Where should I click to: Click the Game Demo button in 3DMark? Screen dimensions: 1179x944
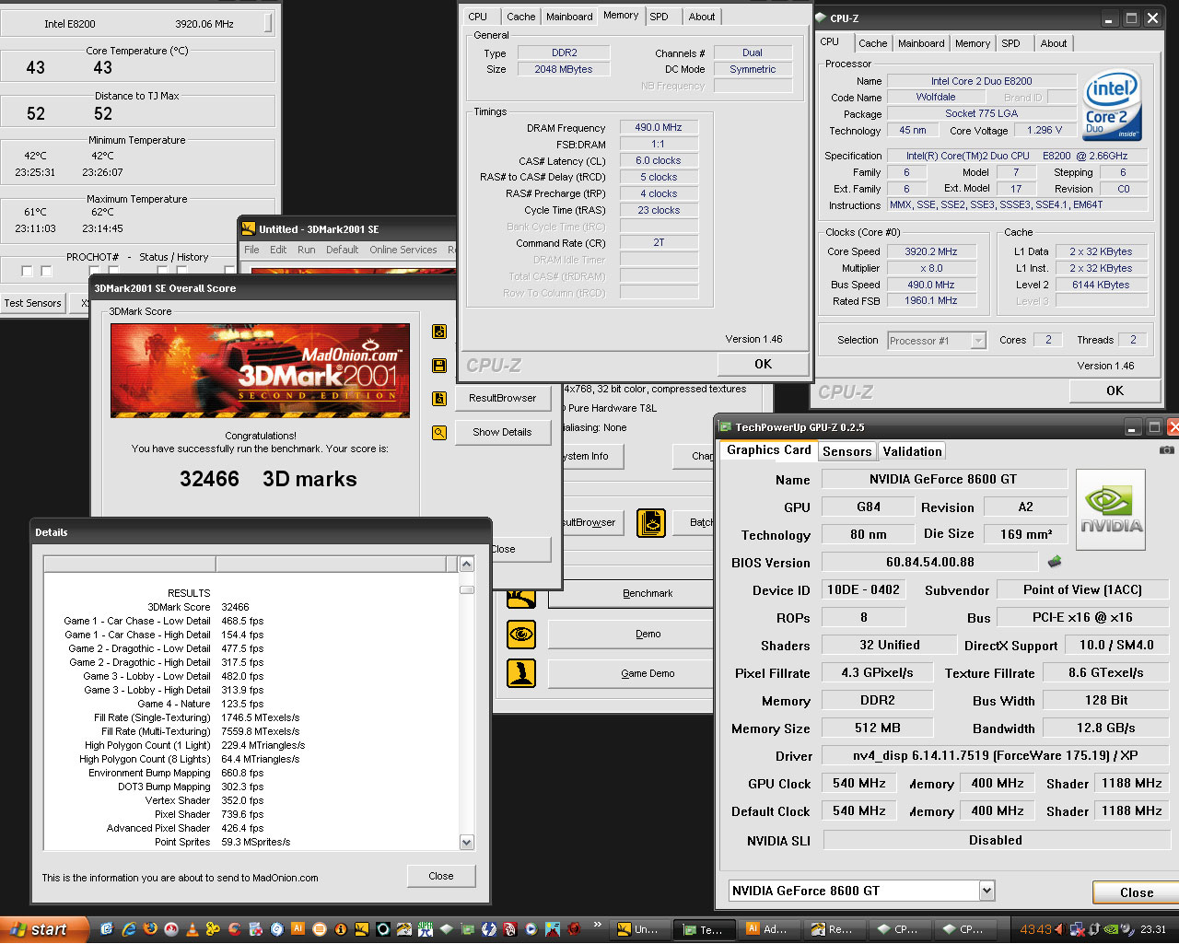click(x=630, y=673)
